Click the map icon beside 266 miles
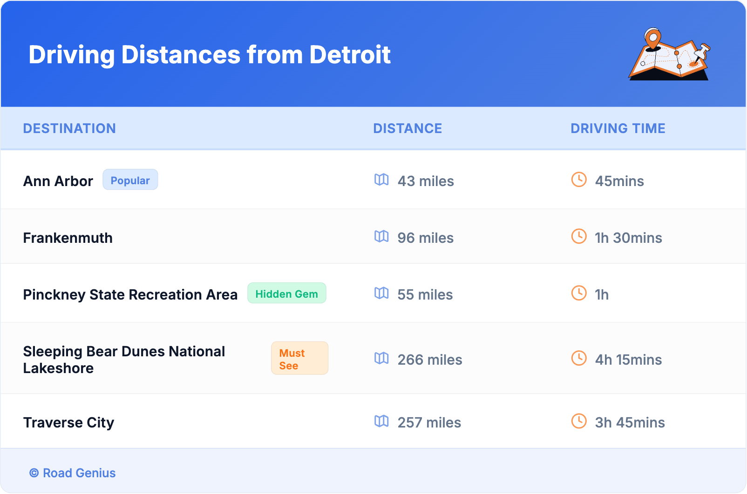Viewport: 747px width, 494px height. point(381,358)
